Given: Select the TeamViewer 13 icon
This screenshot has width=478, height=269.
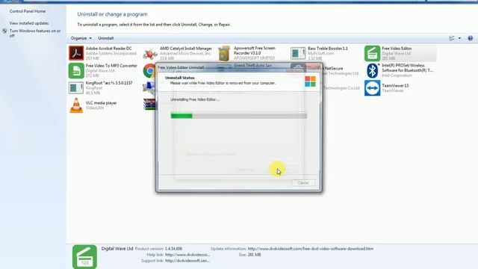Looking at the screenshot, I should [x=372, y=88].
